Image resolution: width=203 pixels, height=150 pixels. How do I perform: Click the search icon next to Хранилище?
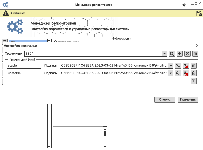tap(172, 54)
